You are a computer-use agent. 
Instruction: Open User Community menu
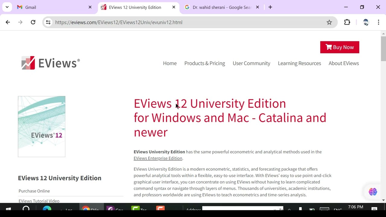252,63
